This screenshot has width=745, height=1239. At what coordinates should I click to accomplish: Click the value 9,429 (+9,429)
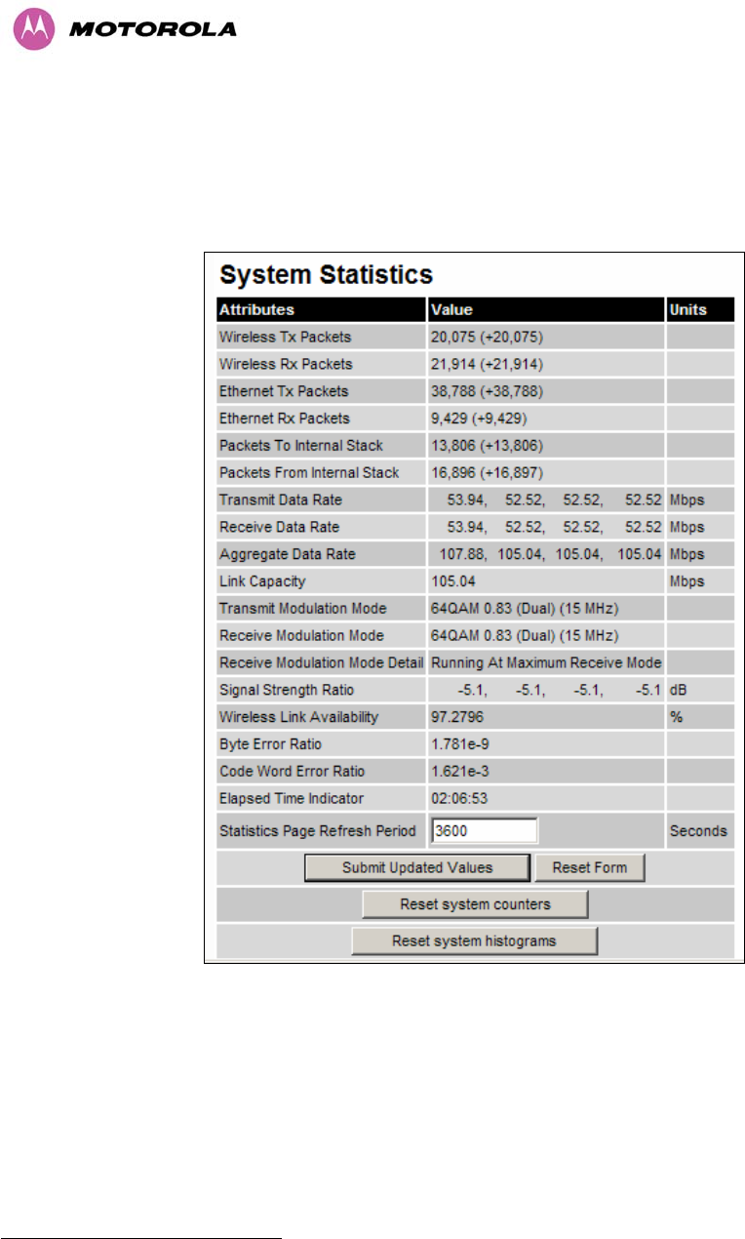(x=480, y=419)
